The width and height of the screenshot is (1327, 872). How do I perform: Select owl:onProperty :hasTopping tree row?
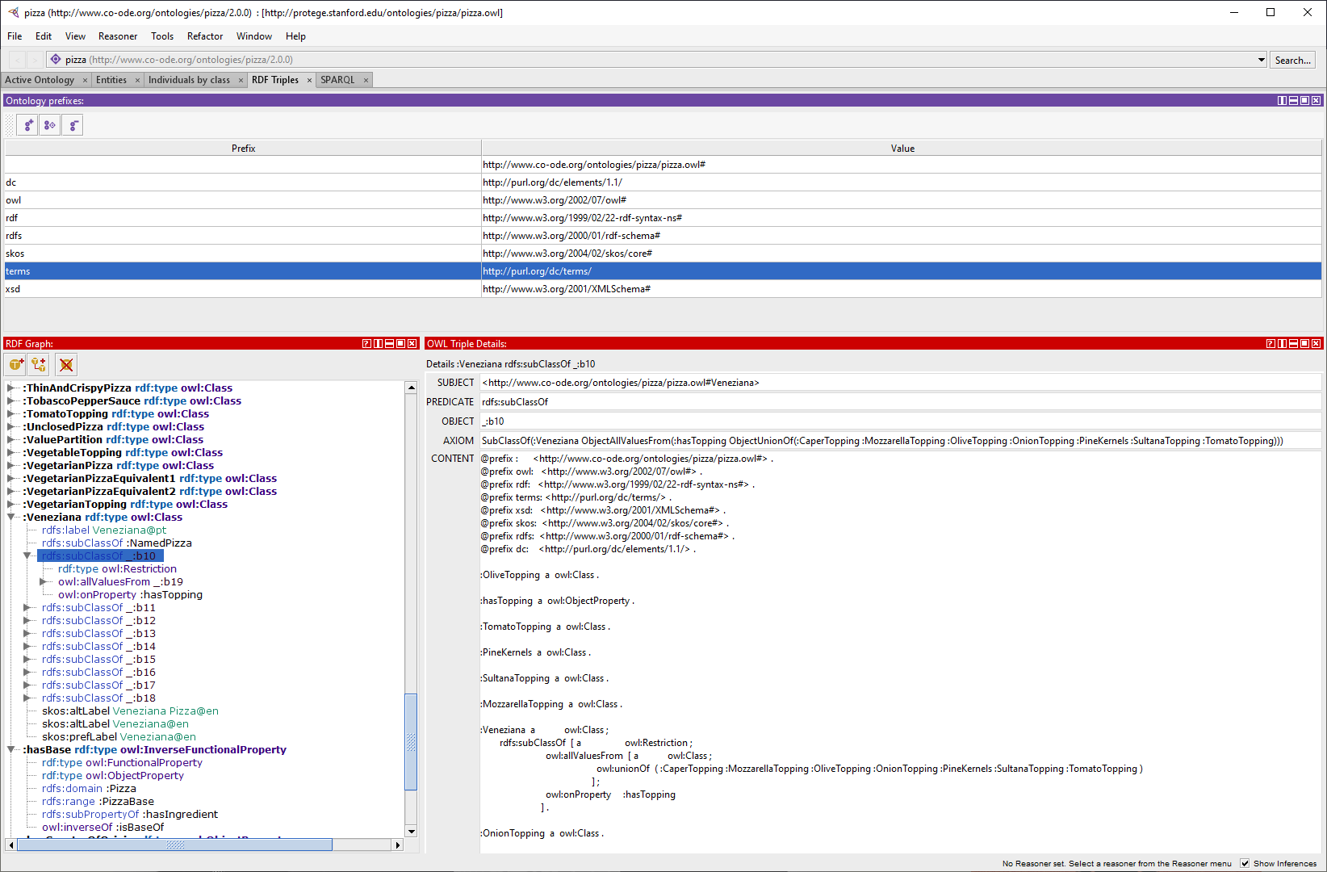click(x=130, y=594)
